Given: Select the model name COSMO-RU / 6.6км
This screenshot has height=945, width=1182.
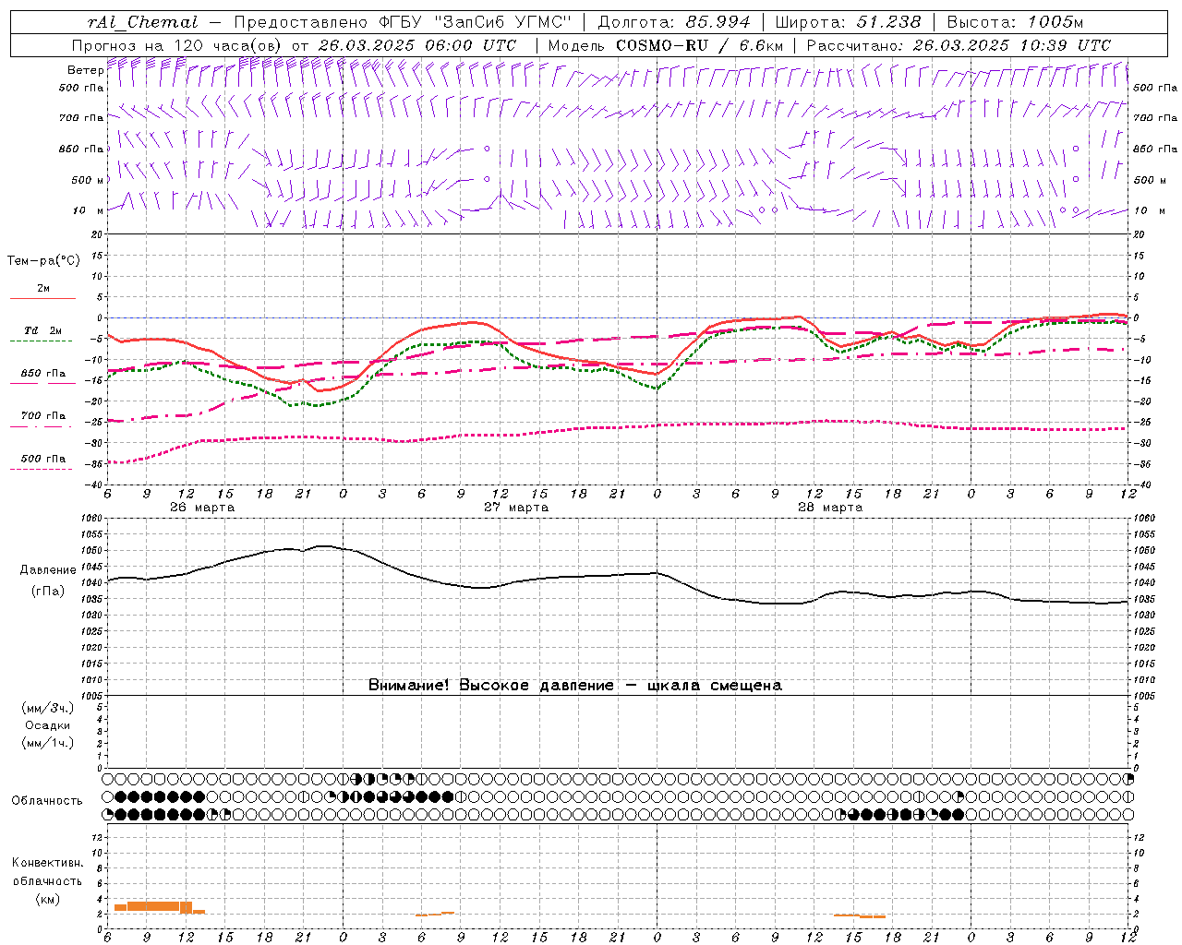Looking at the screenshot, I should (x=699, y=45).
